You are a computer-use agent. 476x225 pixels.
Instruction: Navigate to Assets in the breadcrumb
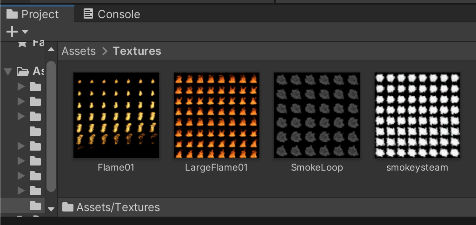click(79, 51)
